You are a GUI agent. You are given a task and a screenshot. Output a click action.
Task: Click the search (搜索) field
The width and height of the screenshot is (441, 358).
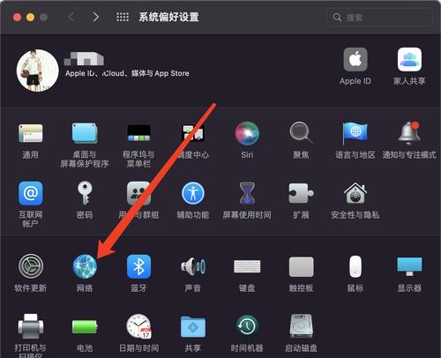380,18
